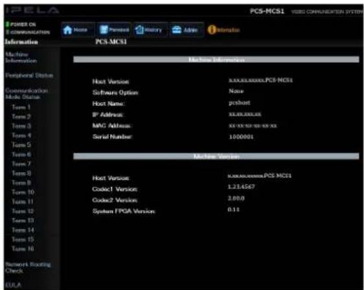Select Term 10 in sidebar
364x290 pixels.
(x=23, y=192)
